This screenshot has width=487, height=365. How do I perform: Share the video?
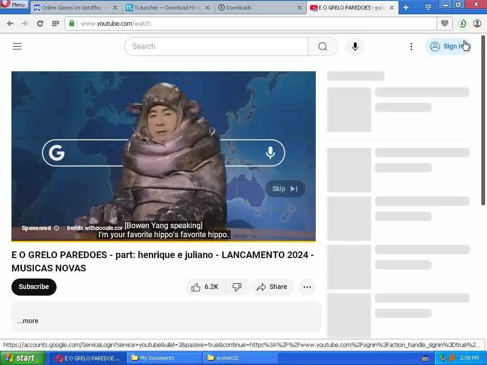click(x=272, y=287)
